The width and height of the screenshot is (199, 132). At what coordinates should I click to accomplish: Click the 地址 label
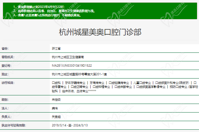[5, 74]
